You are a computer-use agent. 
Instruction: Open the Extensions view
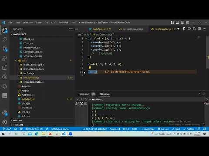pyautogui.click(x=5, y=68)
